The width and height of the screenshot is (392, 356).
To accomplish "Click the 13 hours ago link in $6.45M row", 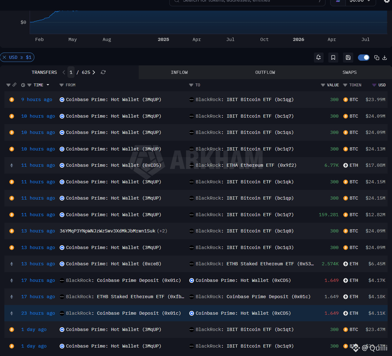I will [38, 264].
